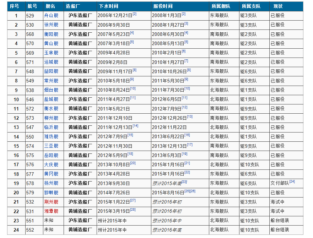
Task: Open the 大庆舰 ship link
Action: [51, 165]
